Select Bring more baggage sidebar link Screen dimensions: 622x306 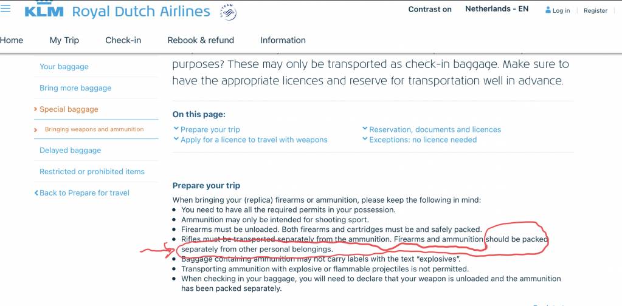click(x=75, y=88)
